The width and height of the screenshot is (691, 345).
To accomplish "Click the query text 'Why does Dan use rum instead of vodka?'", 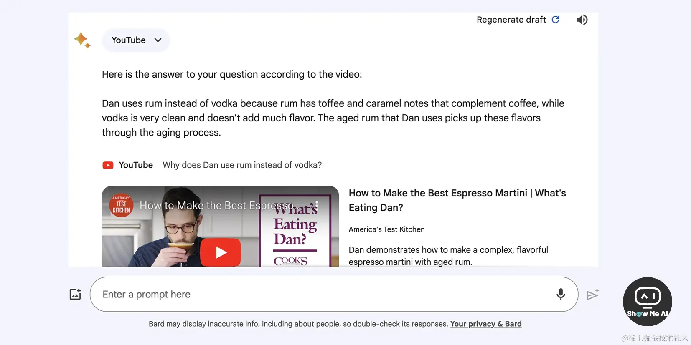I will click(242, 165).
